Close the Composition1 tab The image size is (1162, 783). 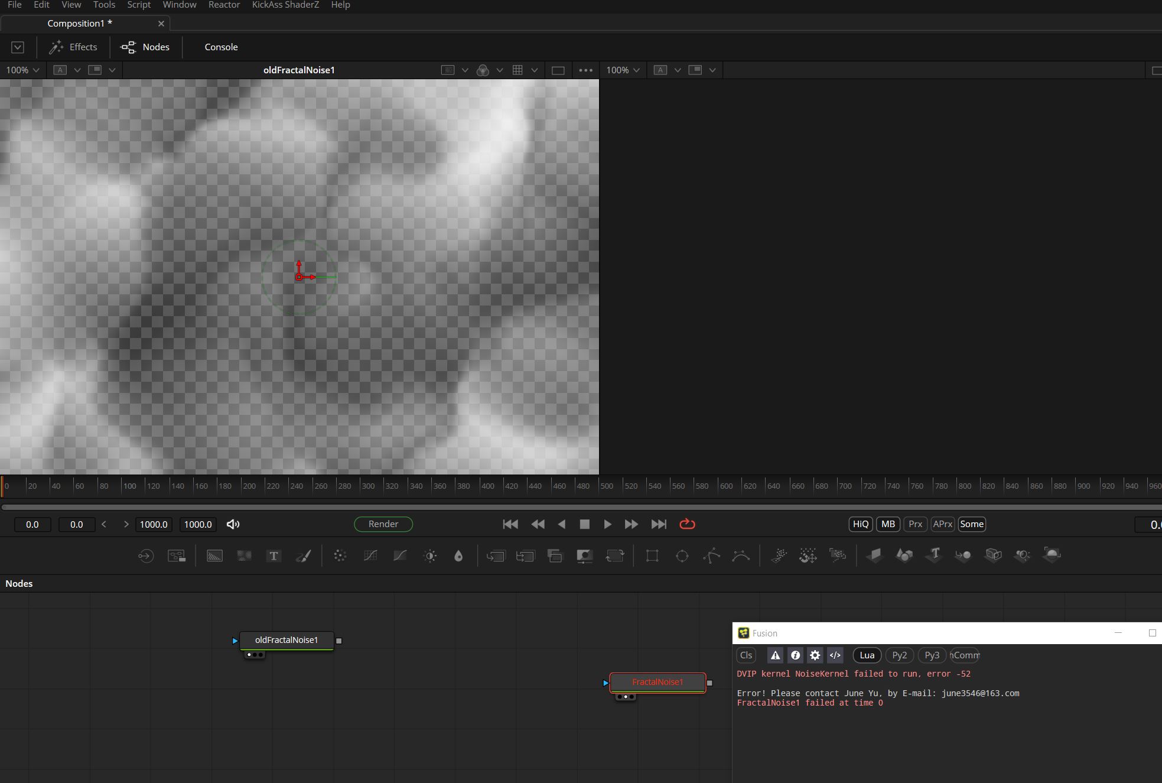pos(161,24)
